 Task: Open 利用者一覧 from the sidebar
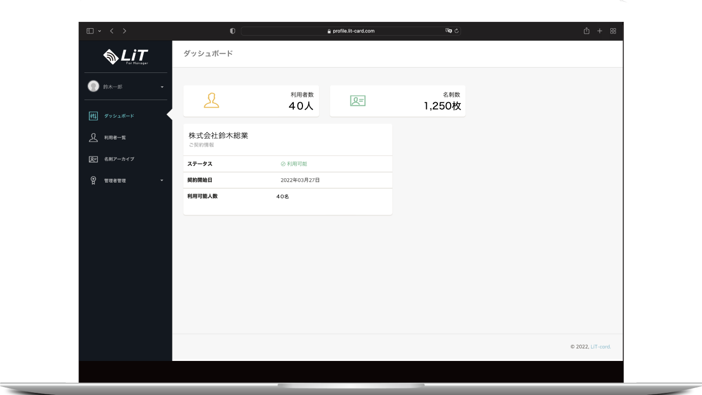(115, 138)
